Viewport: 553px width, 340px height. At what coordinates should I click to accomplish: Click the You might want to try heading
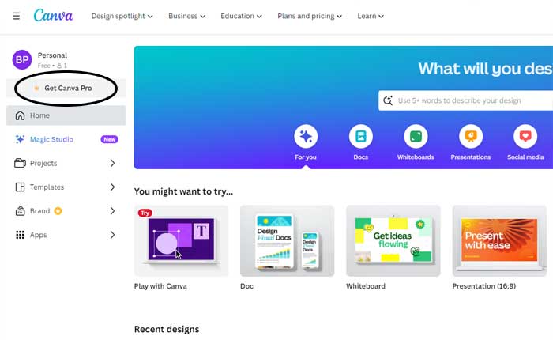point(183,191)
